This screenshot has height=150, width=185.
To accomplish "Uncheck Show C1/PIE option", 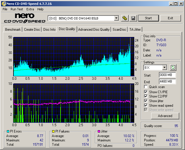I will tap(146, 92).
